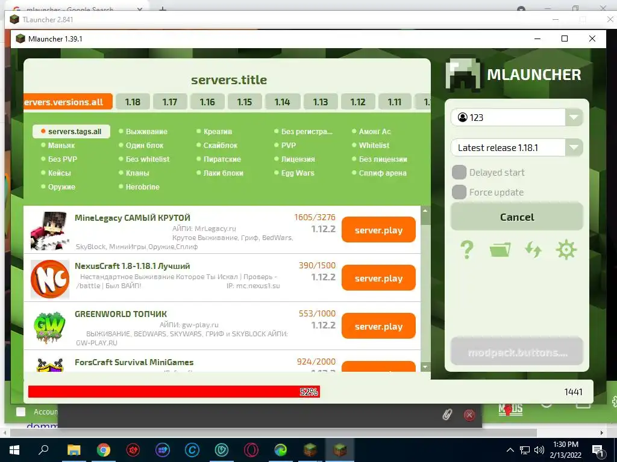617x462 pixels.
Task: Open notification center icon
Action: point(598,451)
